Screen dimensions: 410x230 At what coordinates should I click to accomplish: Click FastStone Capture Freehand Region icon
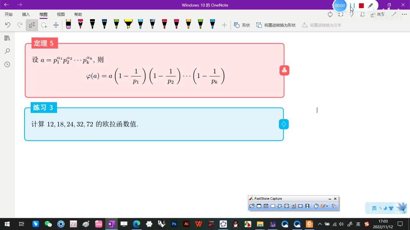click(280, 206)
